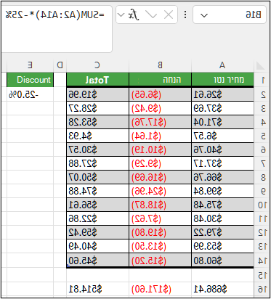Select cell with value ($24.96)
271x299 pixels.
[x=160, y=191]
